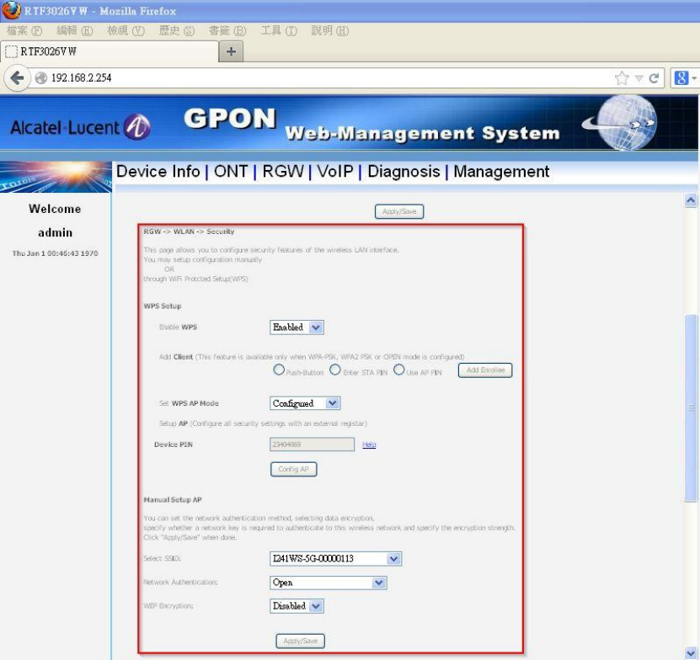This screenshot has height=660, width=700.
Task: Open the Enable WPS dropdown
Action: (x=297, y=327)
